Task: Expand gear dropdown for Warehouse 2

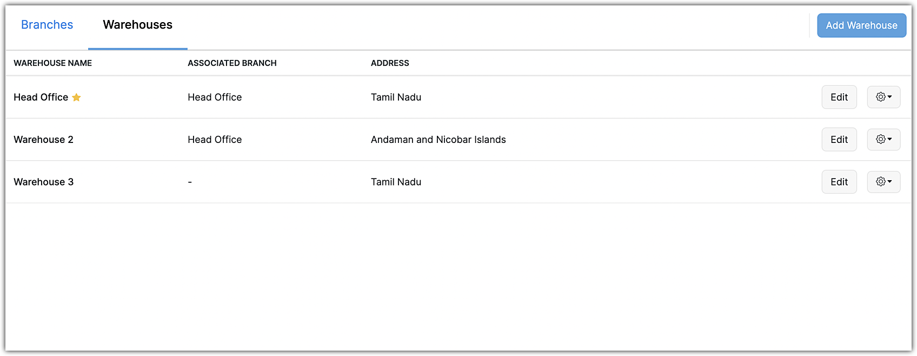Action: [883, 140]
